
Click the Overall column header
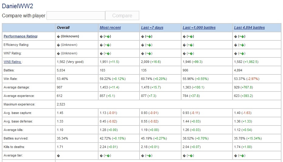(x=63, y=28)
